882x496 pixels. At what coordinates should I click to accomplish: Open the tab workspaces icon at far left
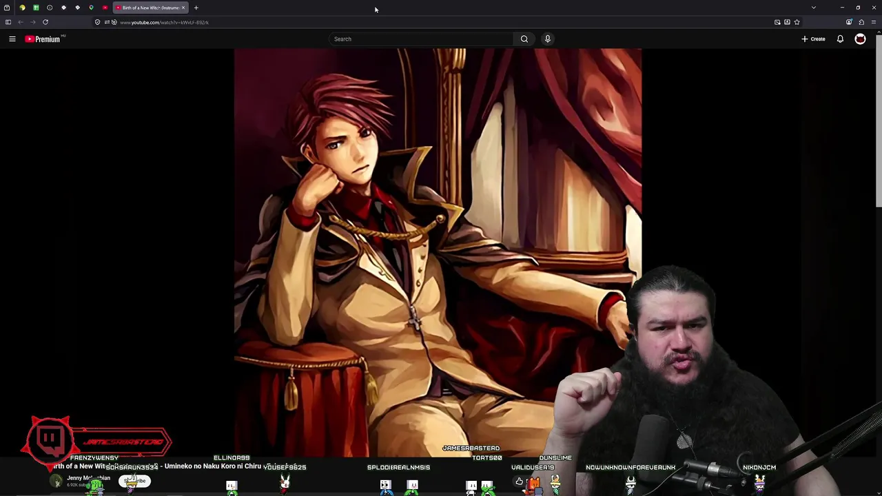pos(7,8)
